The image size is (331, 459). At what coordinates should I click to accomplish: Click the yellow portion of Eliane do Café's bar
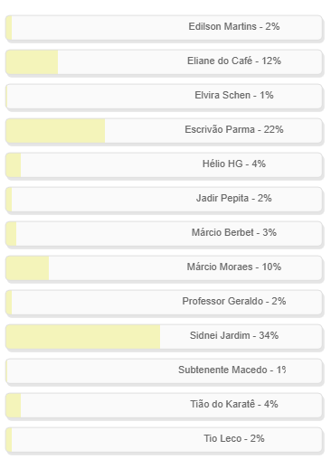32,61
